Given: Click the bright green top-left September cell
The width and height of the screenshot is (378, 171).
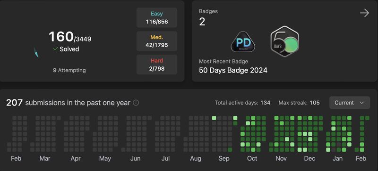Looking at the screenshot, I should pyautogui.click(x=214, y=118).
